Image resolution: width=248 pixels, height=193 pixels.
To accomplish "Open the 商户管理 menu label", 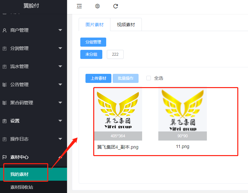I will [x=19, y=30].
